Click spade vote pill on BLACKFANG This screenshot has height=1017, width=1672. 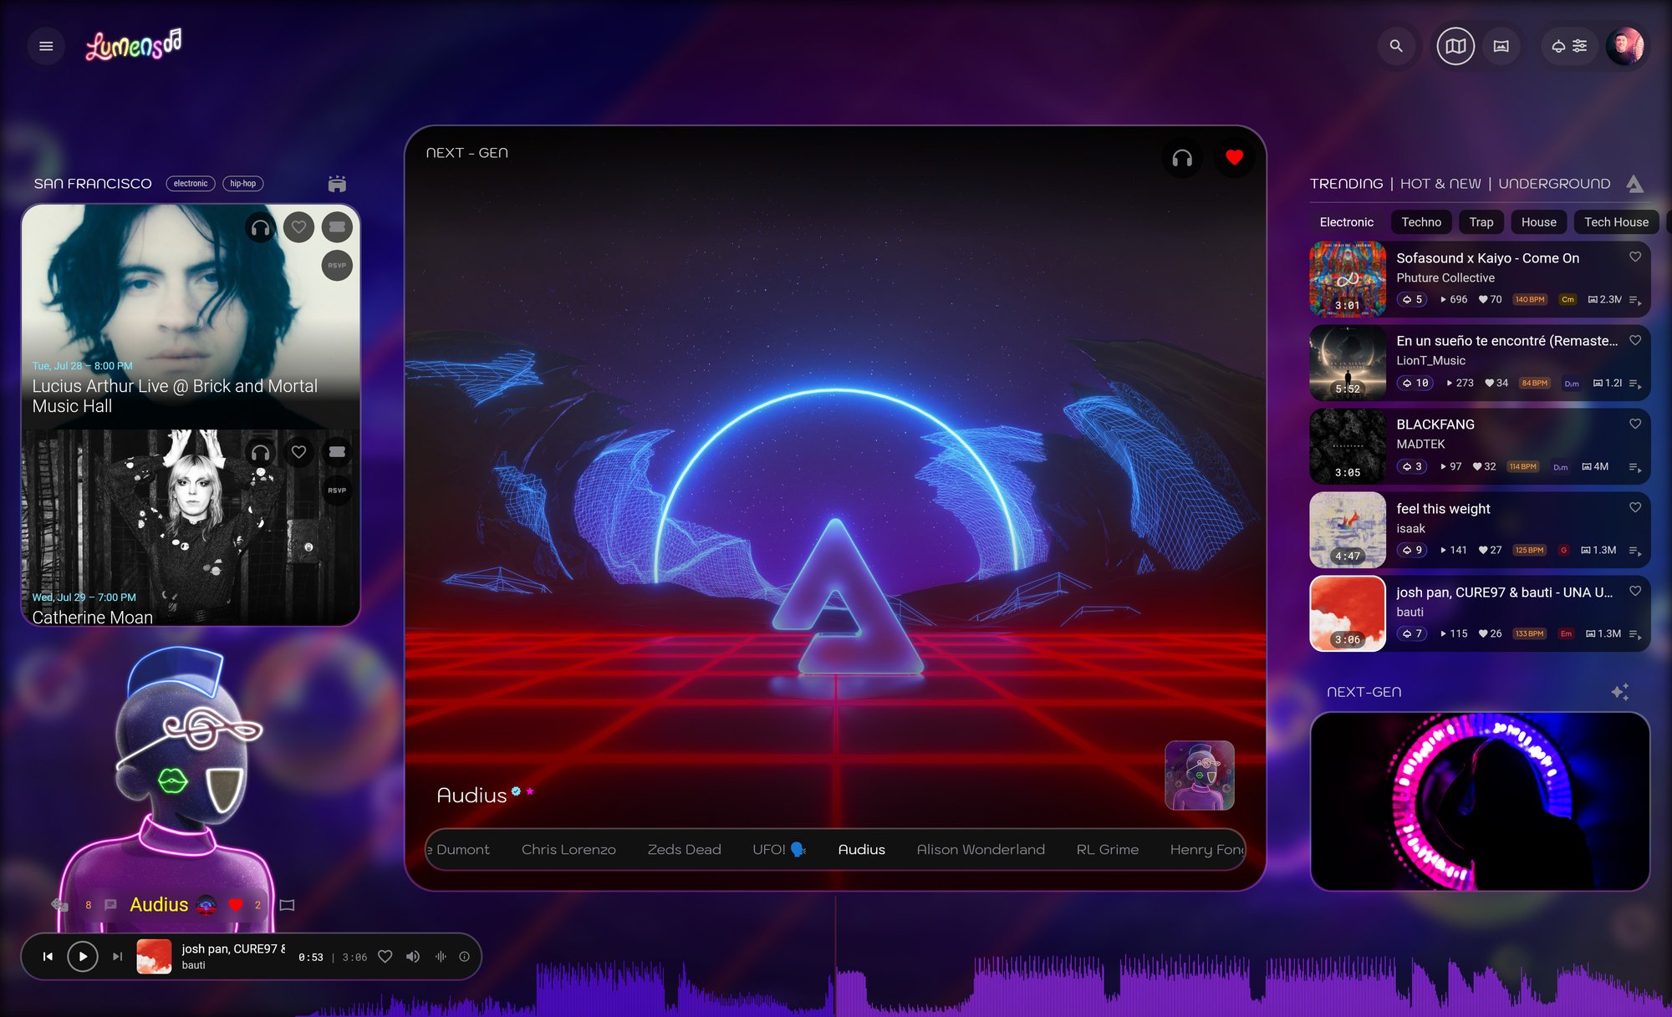(1412, 466)
